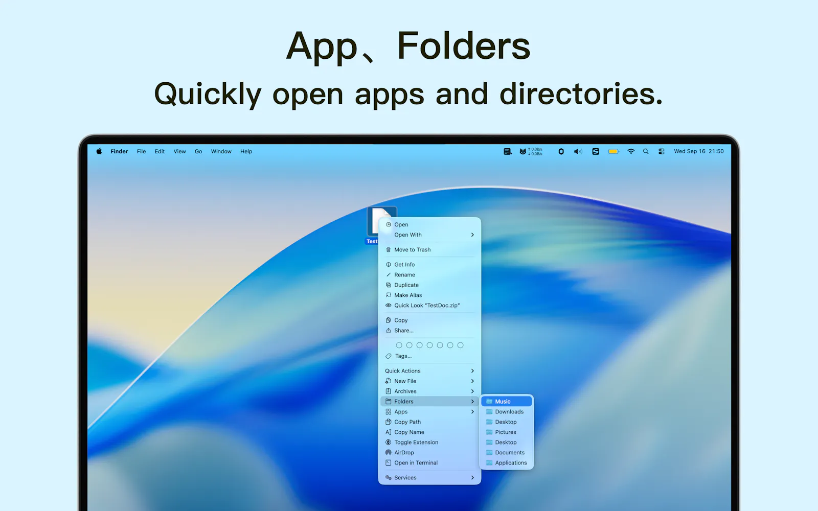Select Copy Name in the context menu

(429, 432)
